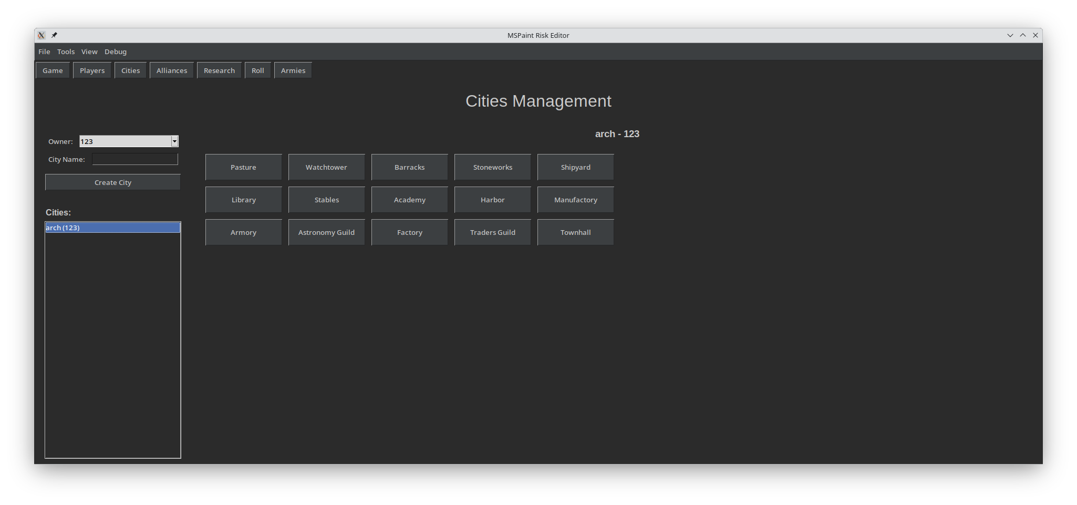This screenshot has height=505, width=1077.
Task: Open the Research tab
Action: coord(219,70)
